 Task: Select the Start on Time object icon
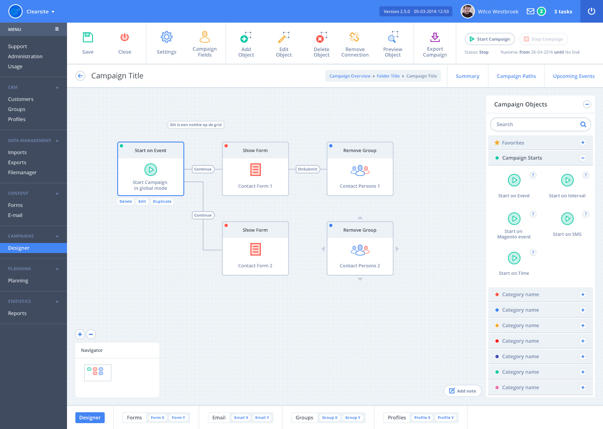[514, 258]
